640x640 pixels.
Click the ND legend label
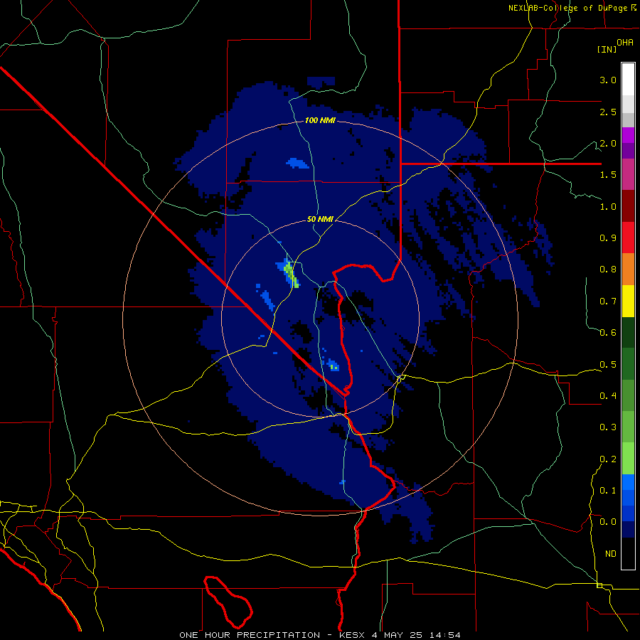coord(611,553)
